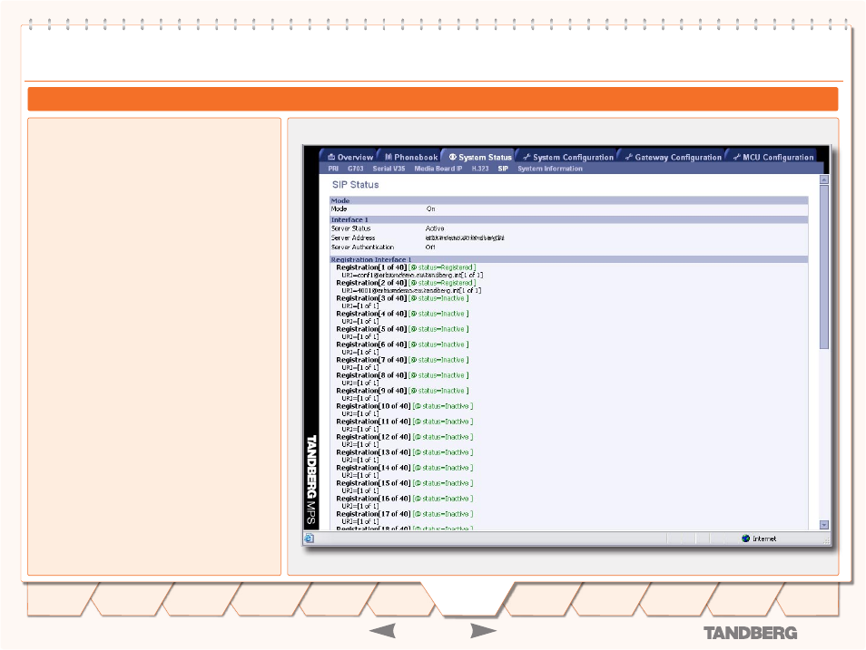Click status icon of Registration[14 of 40]

[x=418, y=469]
